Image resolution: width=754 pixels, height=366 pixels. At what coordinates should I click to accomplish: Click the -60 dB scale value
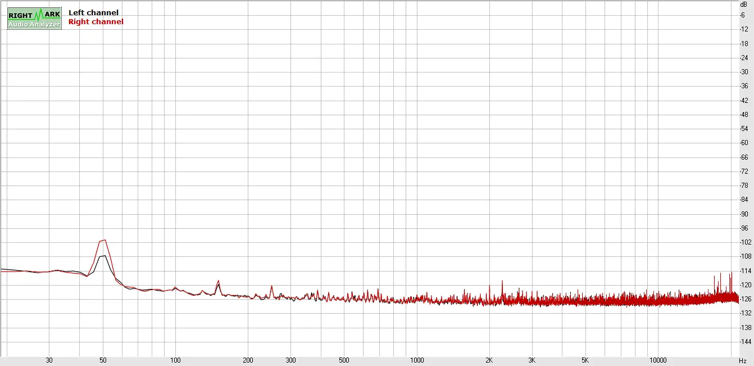click(743, 143)
